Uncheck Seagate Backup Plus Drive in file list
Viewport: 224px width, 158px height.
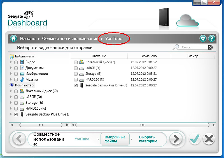click(x=76, y=85)
